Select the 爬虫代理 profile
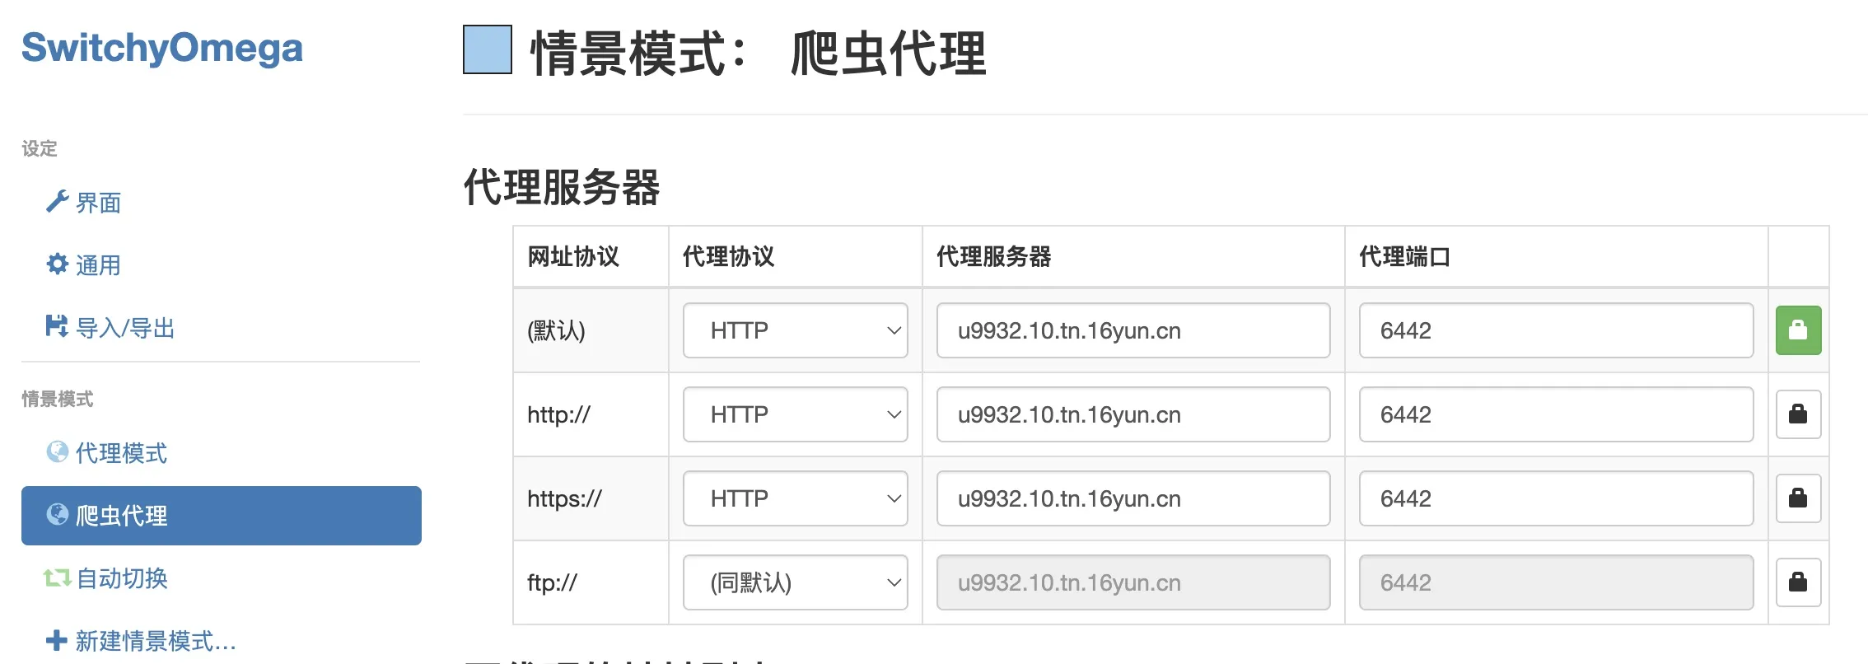The width and height of the screenshot is (1868, 664). click(x=221, y=516)
